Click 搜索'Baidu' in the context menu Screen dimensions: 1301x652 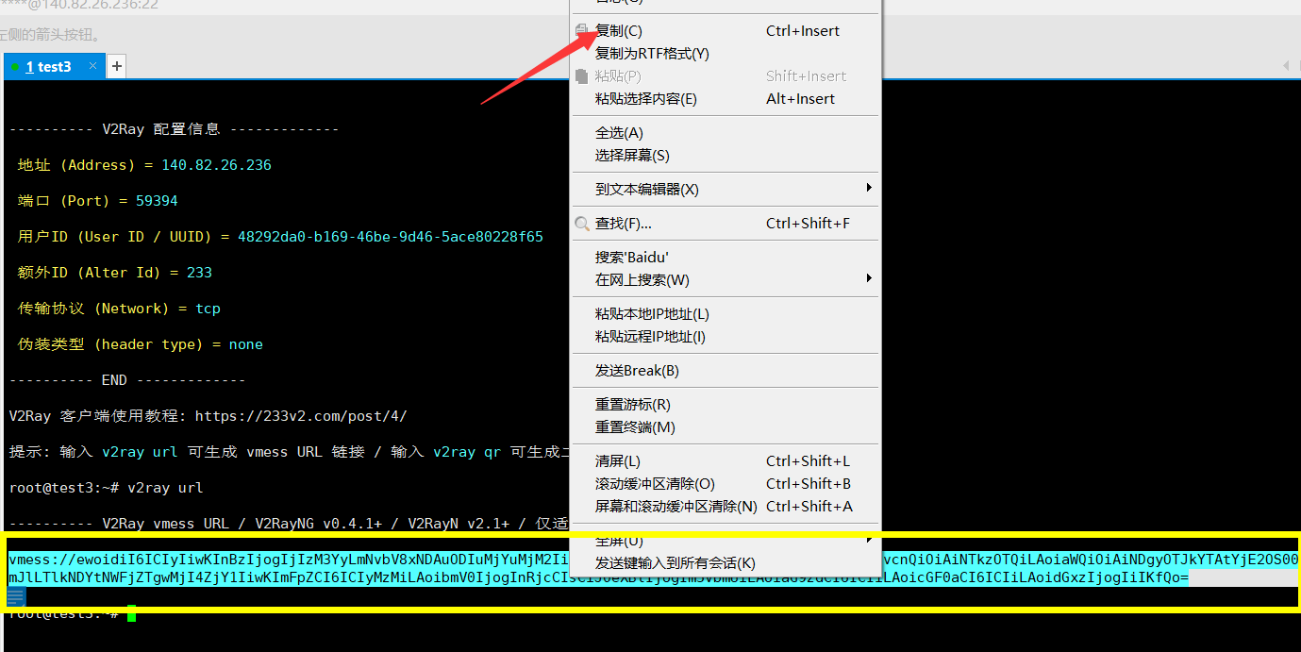(x=631, y=258)
